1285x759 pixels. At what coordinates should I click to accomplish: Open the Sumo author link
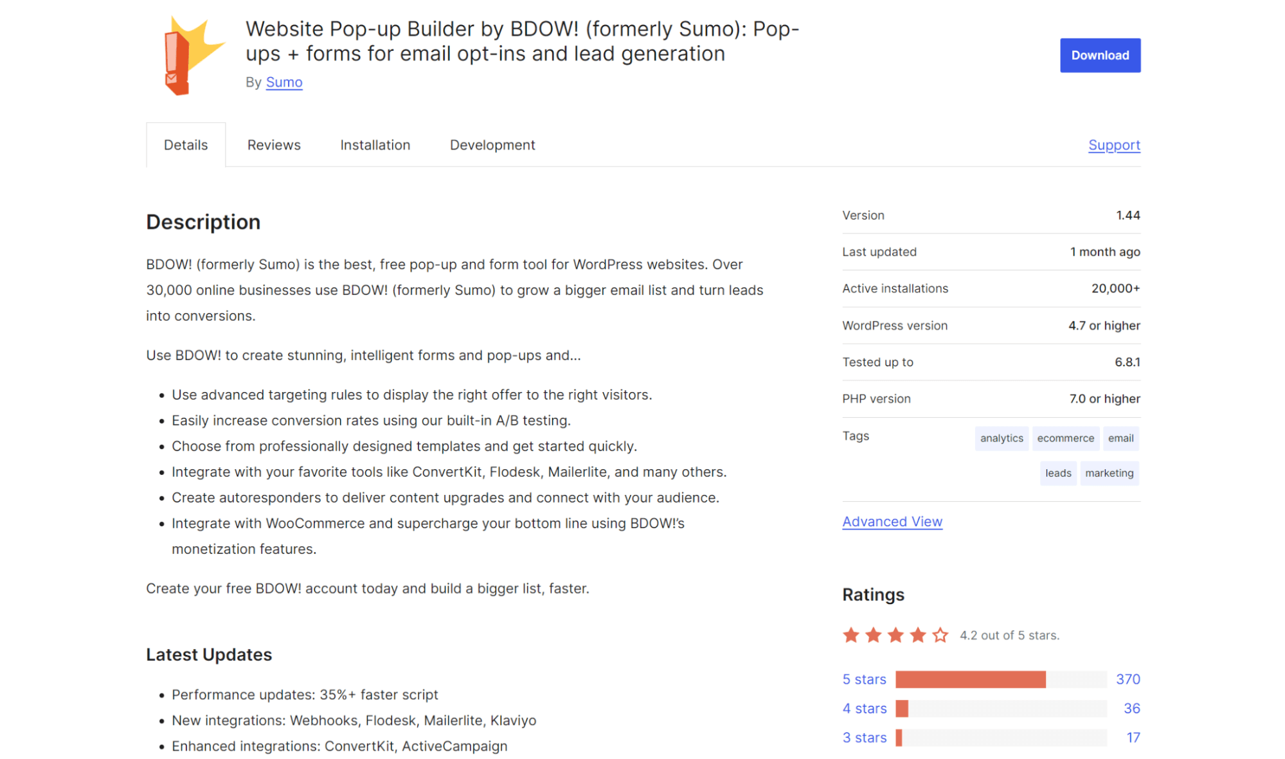[283, 82]
